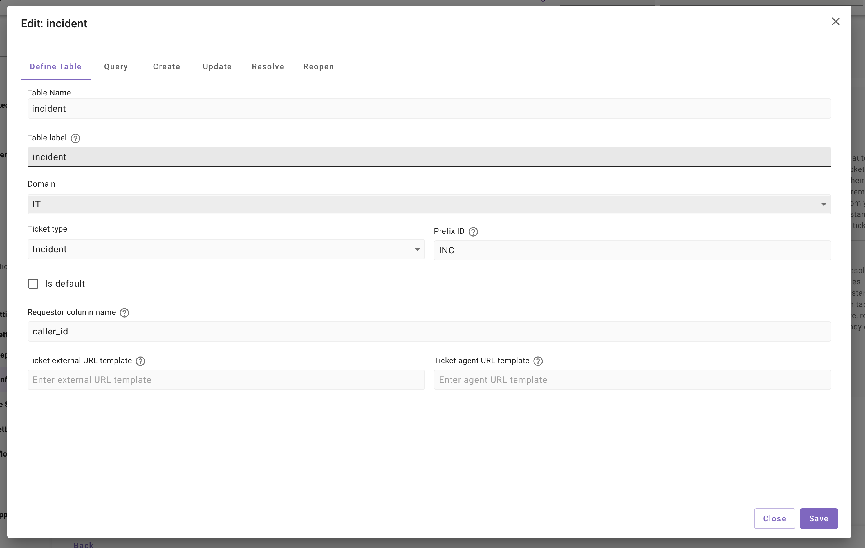
Task: Click help icon for Ticket external URL template
Action: 140,361
